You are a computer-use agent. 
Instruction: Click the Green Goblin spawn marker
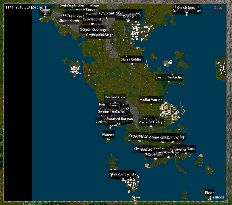point(92,30)
